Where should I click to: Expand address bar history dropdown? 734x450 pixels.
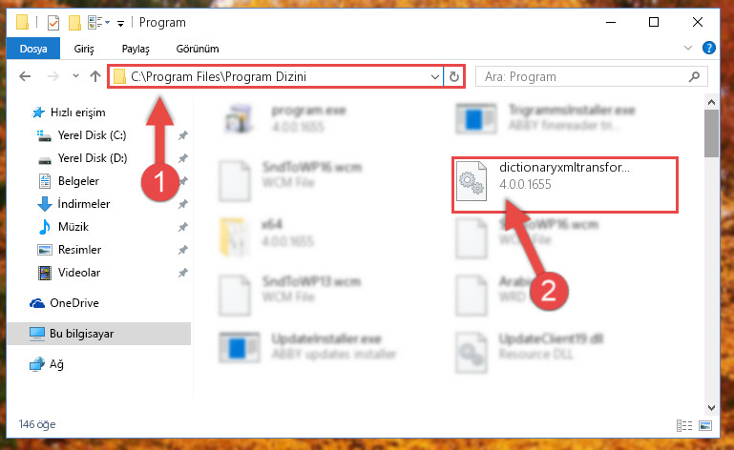point(435,76)
